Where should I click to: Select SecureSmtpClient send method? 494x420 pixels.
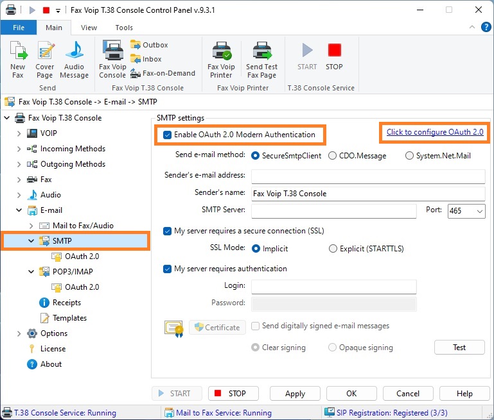click(255, 156)
